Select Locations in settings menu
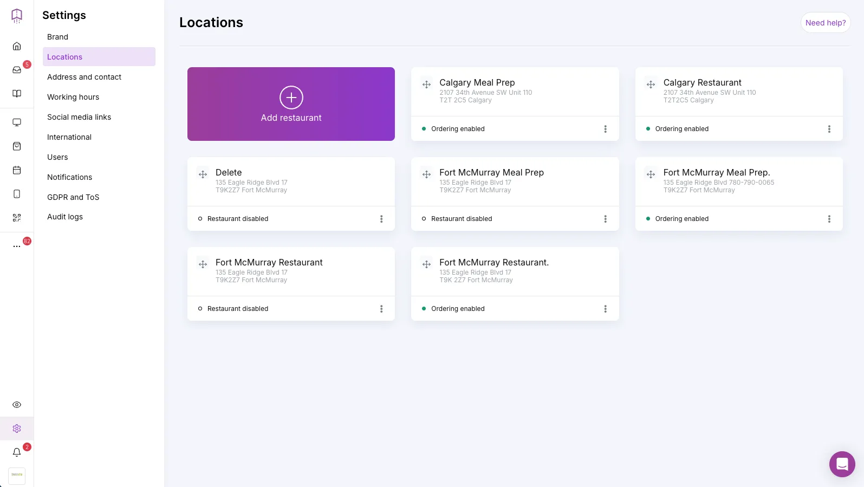This screenshot has width=864, height=487. [x=99, y=57]
